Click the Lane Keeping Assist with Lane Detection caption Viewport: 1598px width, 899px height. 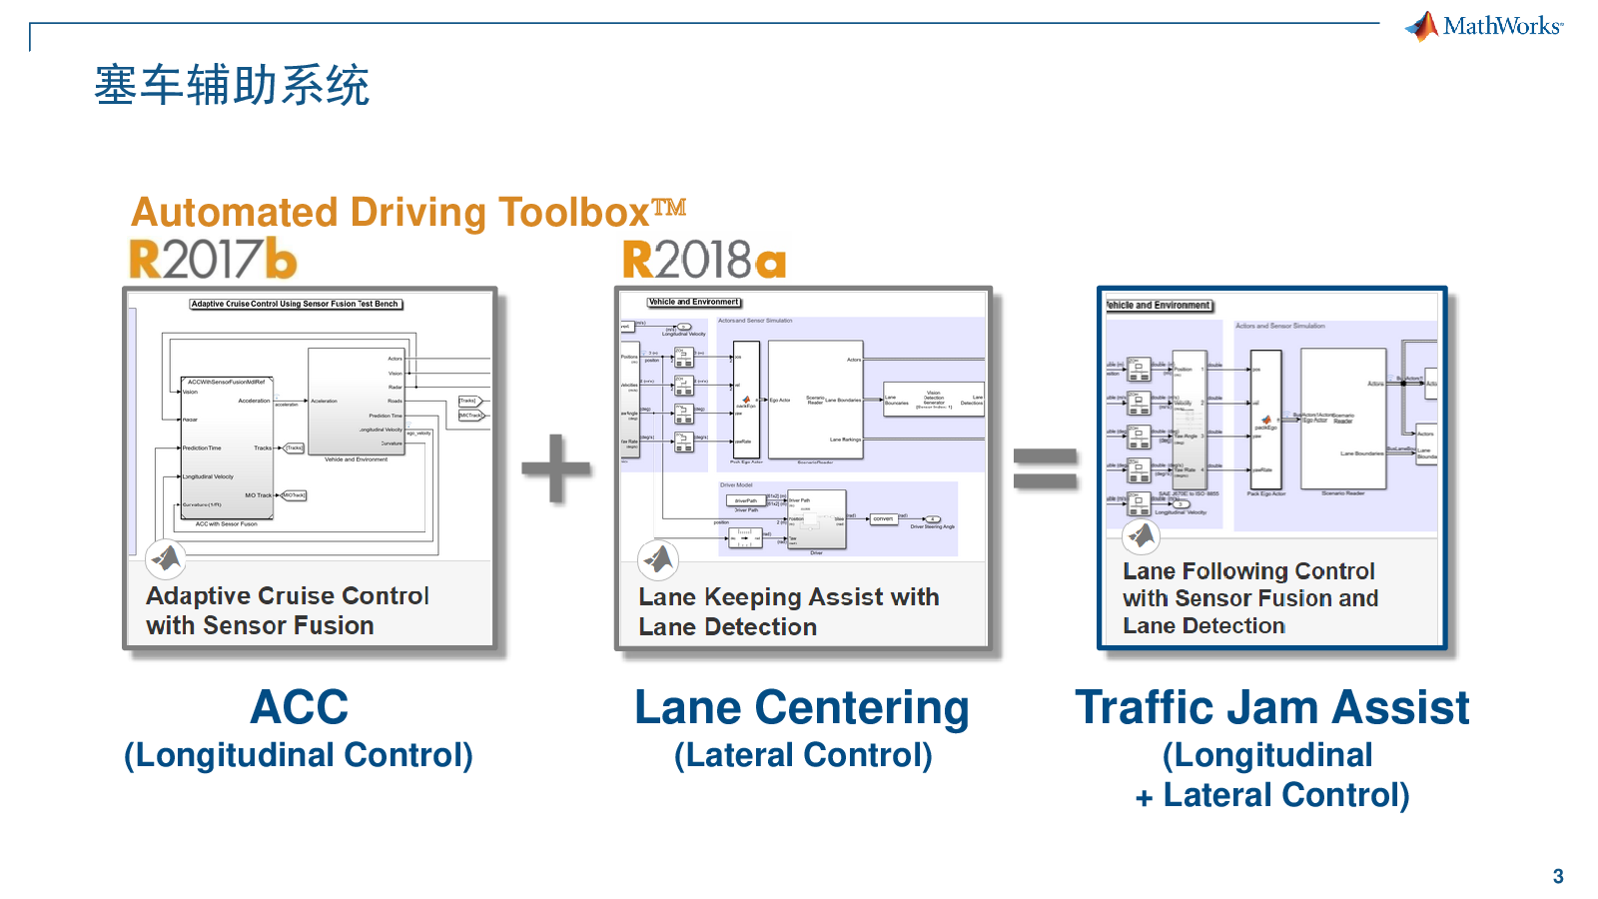[x=789, y=611]
